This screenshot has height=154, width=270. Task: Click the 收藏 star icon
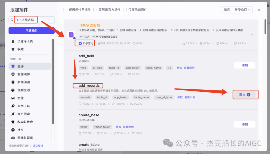click(13, 49)
